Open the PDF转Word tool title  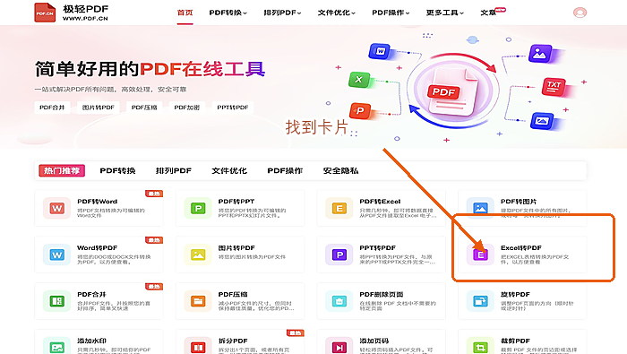97,202
